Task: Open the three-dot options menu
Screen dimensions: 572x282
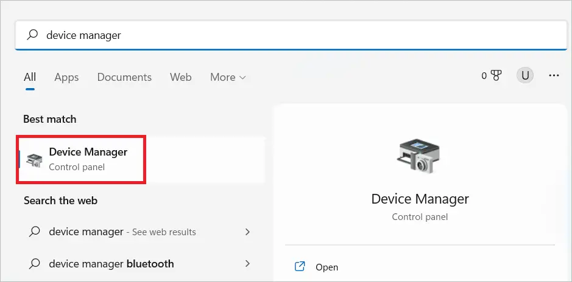Action: click(554, 76)
